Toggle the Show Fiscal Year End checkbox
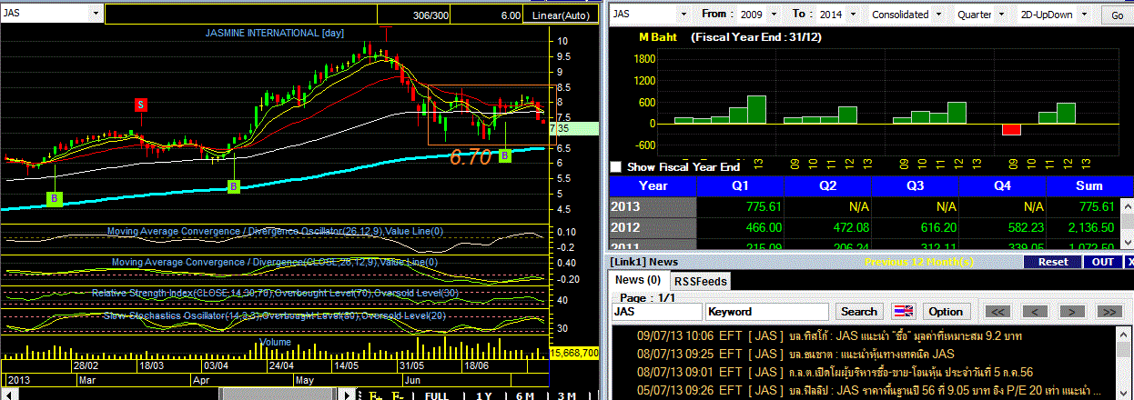1134x400 pixels. (616, 167)
